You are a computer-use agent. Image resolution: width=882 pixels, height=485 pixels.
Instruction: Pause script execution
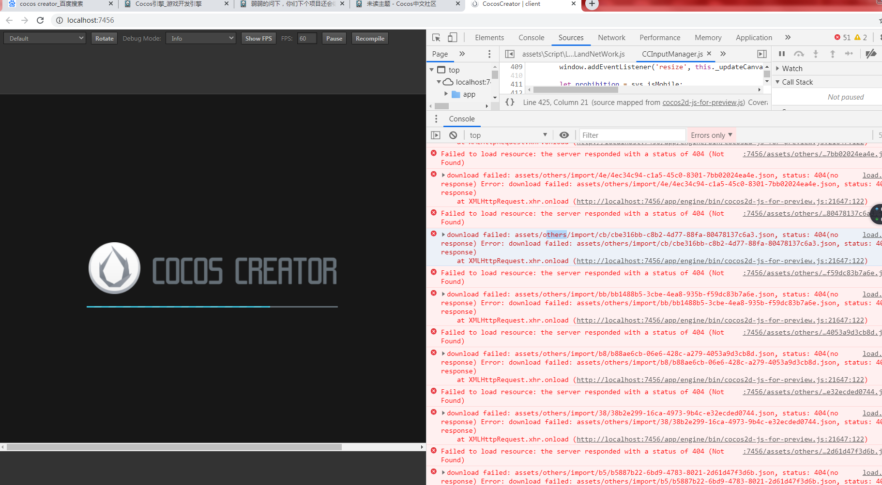(782, 54)
